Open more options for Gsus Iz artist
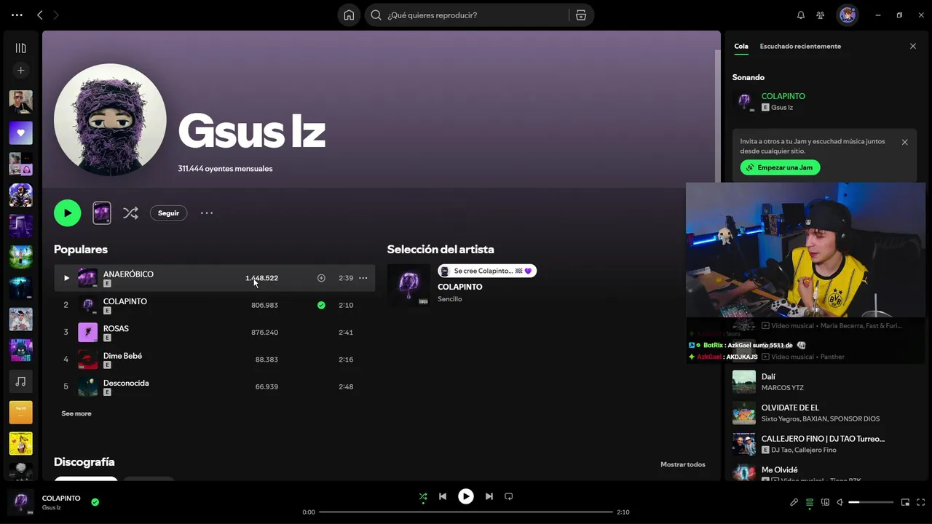The width and height of the screenshot is (932, 524). [207, 213]
